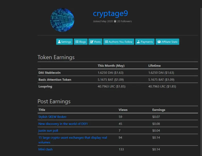The height and width of the screenshot is (156, 202).
Task: Select the 59 views cell
Action: click(120, 117)
